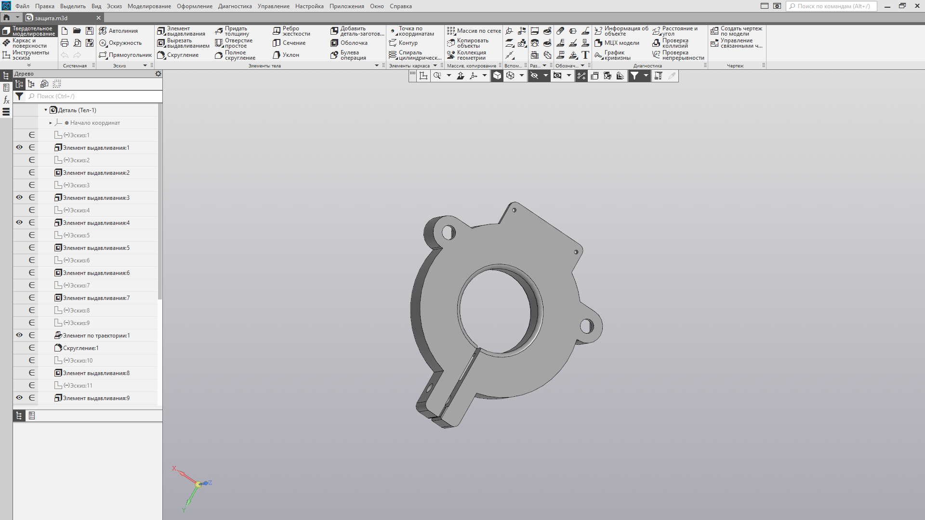Image resolution: width=925 pixels, height=520 pixels.
Task: Collapse the Деталь (Тел-1) root node
Action: click(x=46, y=110)
